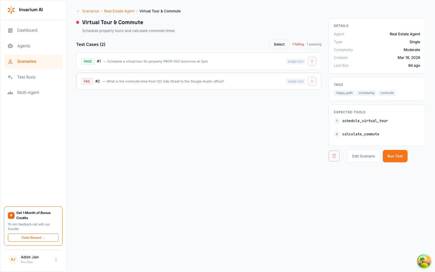Open Real Estate Agent from the breadcrumb
The image size is (435, 272).
119,11
